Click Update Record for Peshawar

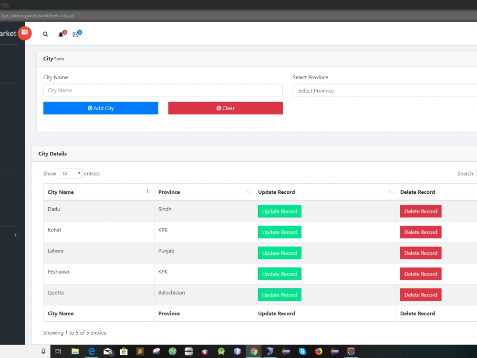280,274
